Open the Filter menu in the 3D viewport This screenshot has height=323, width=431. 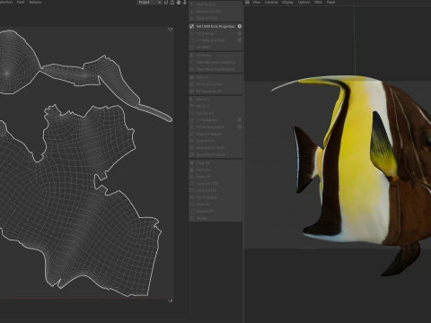[x=318, y=3]
